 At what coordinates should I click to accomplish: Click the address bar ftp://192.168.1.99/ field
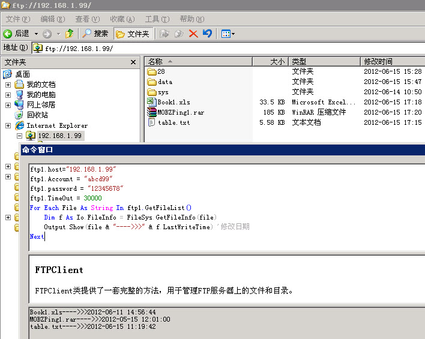(x=229, y=49)
